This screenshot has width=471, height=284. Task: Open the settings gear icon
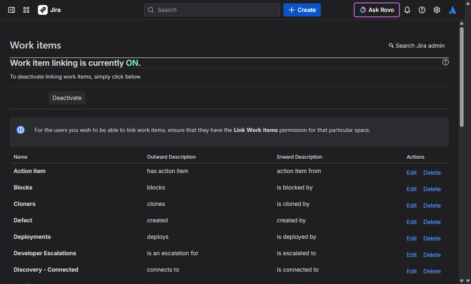click(437, 10)
